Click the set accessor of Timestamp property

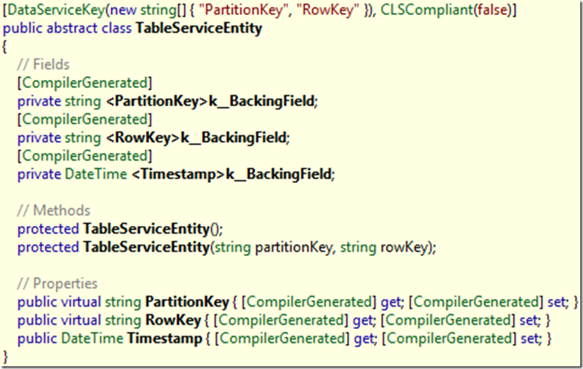pyautogui.click(x=531, y=338)
